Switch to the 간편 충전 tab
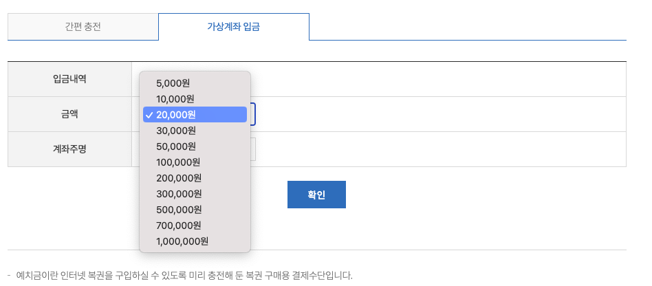The image size is (652, 286). coord(83,27)
